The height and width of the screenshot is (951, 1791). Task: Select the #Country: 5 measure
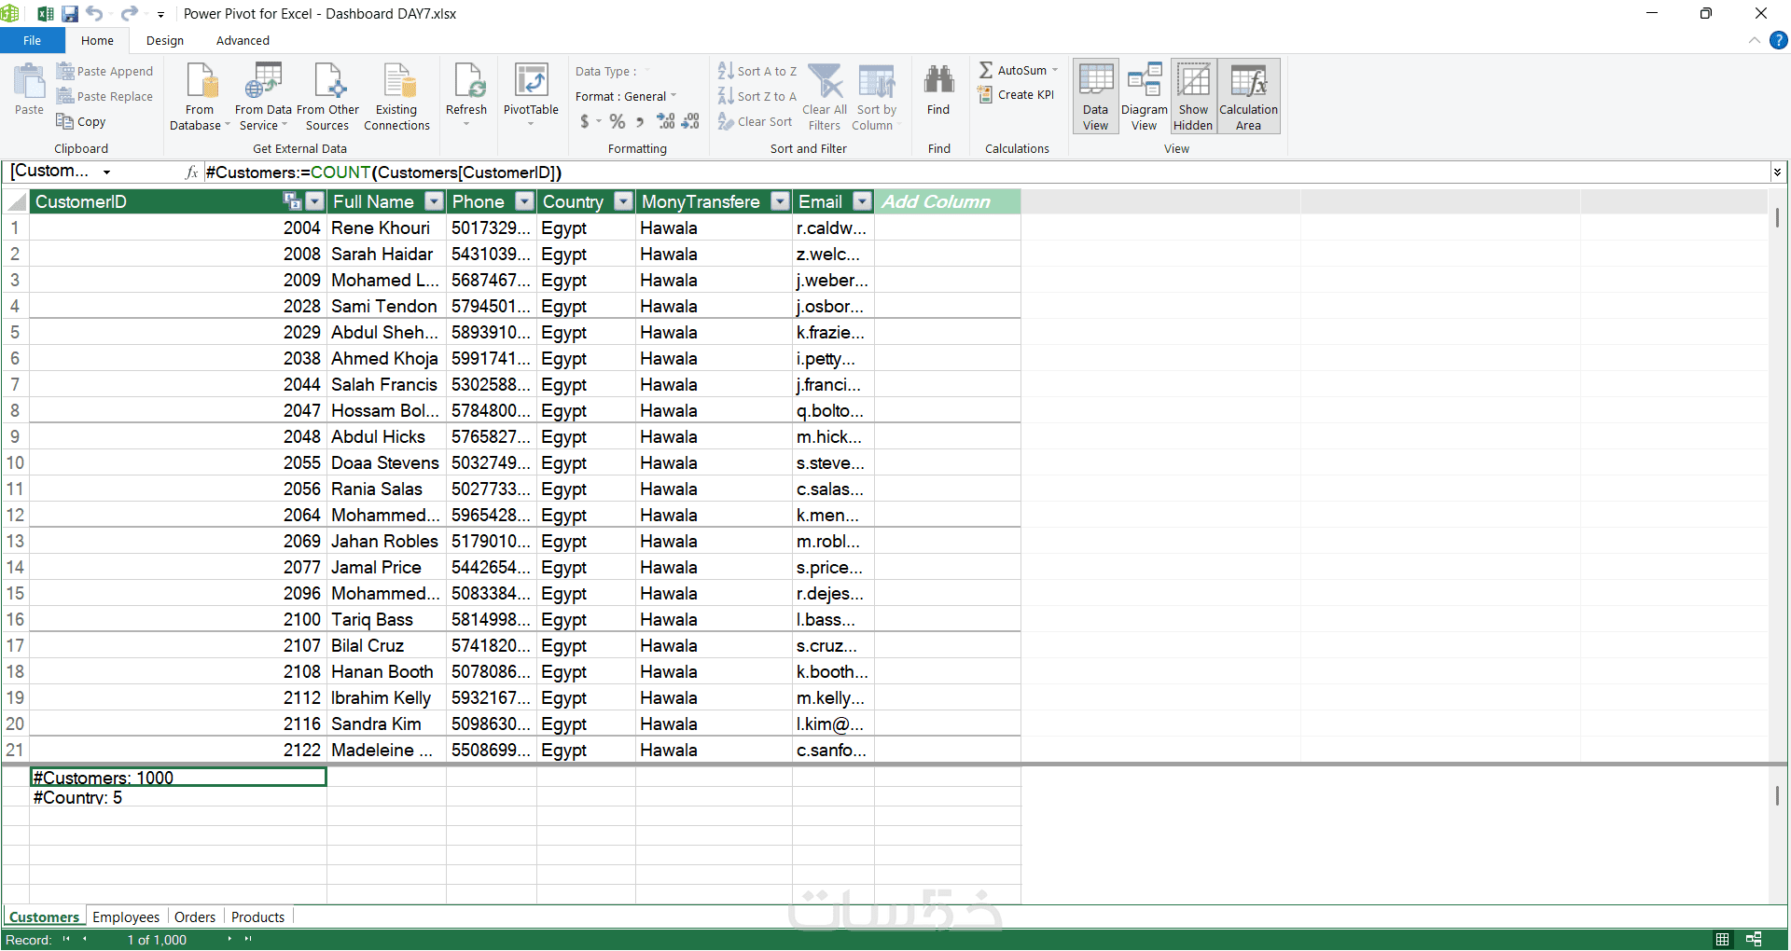click(178, 797)
